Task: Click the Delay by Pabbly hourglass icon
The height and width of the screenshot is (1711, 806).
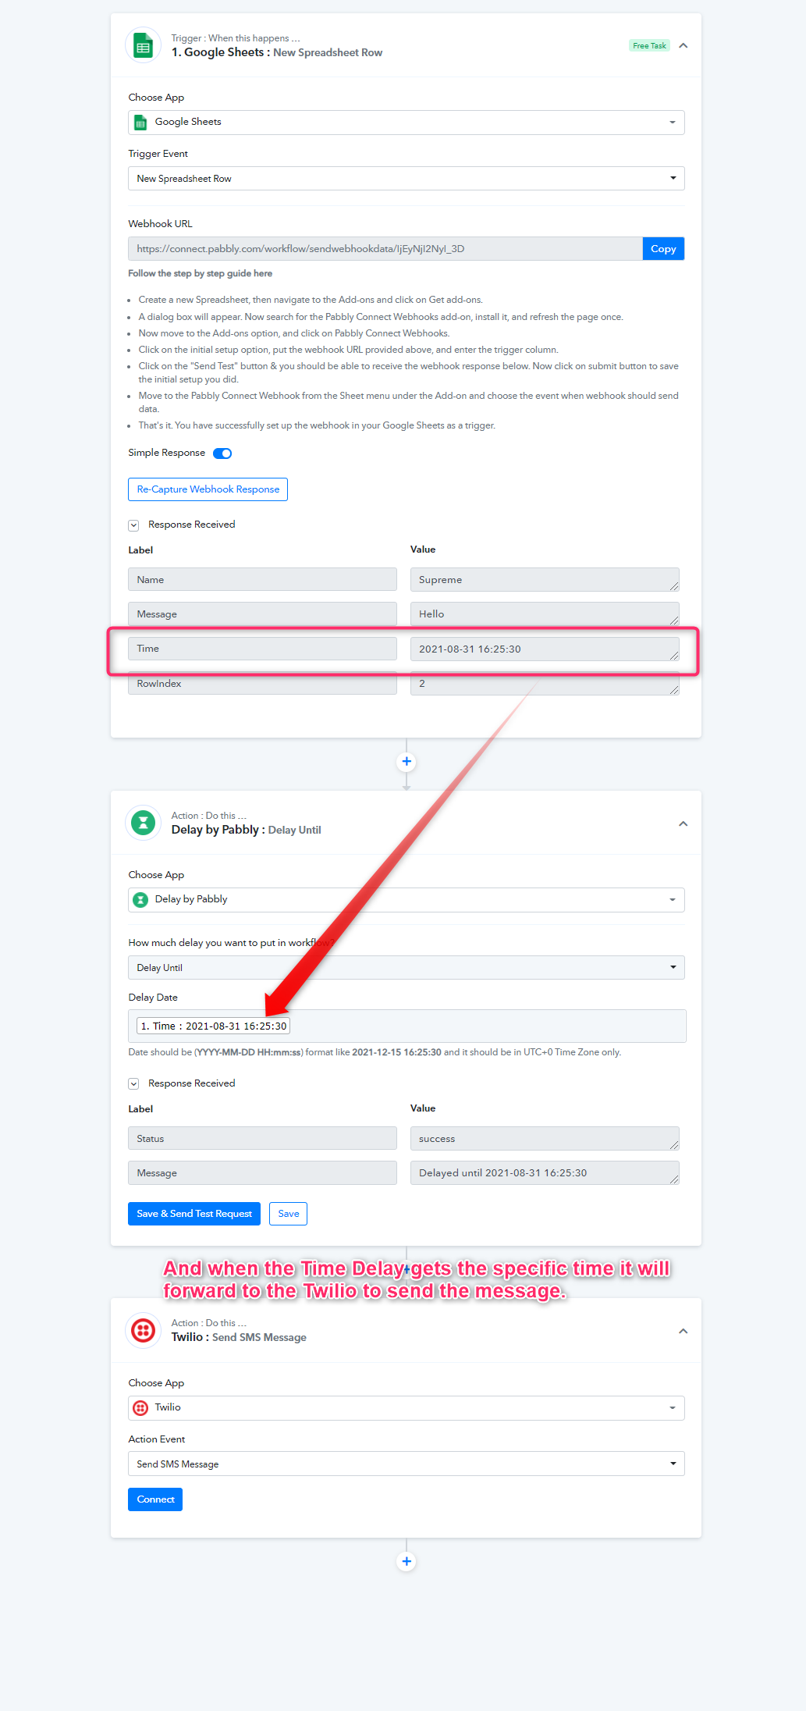Action: [143, 823]
